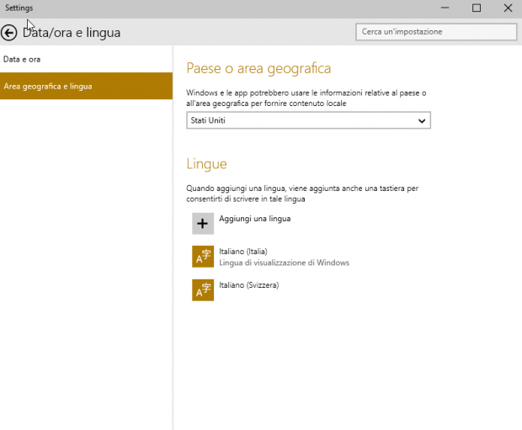Click the back arrow icon
The height and width of the screenshot is (430, 522).
pos(9,33)
